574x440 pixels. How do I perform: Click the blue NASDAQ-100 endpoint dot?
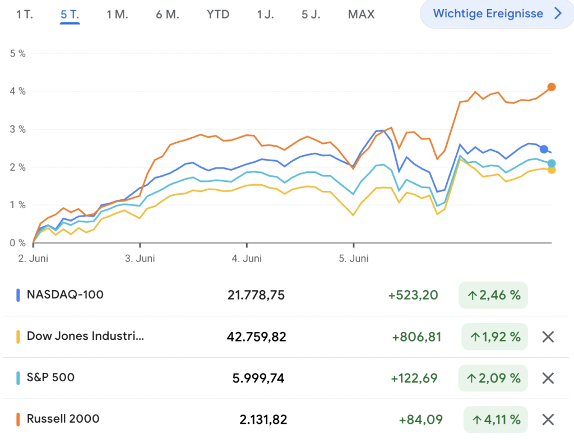pos(544,149)
